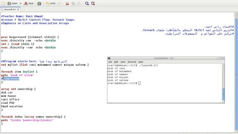
Task: Print the document using printer icon
Action: [x=39, y=3]
